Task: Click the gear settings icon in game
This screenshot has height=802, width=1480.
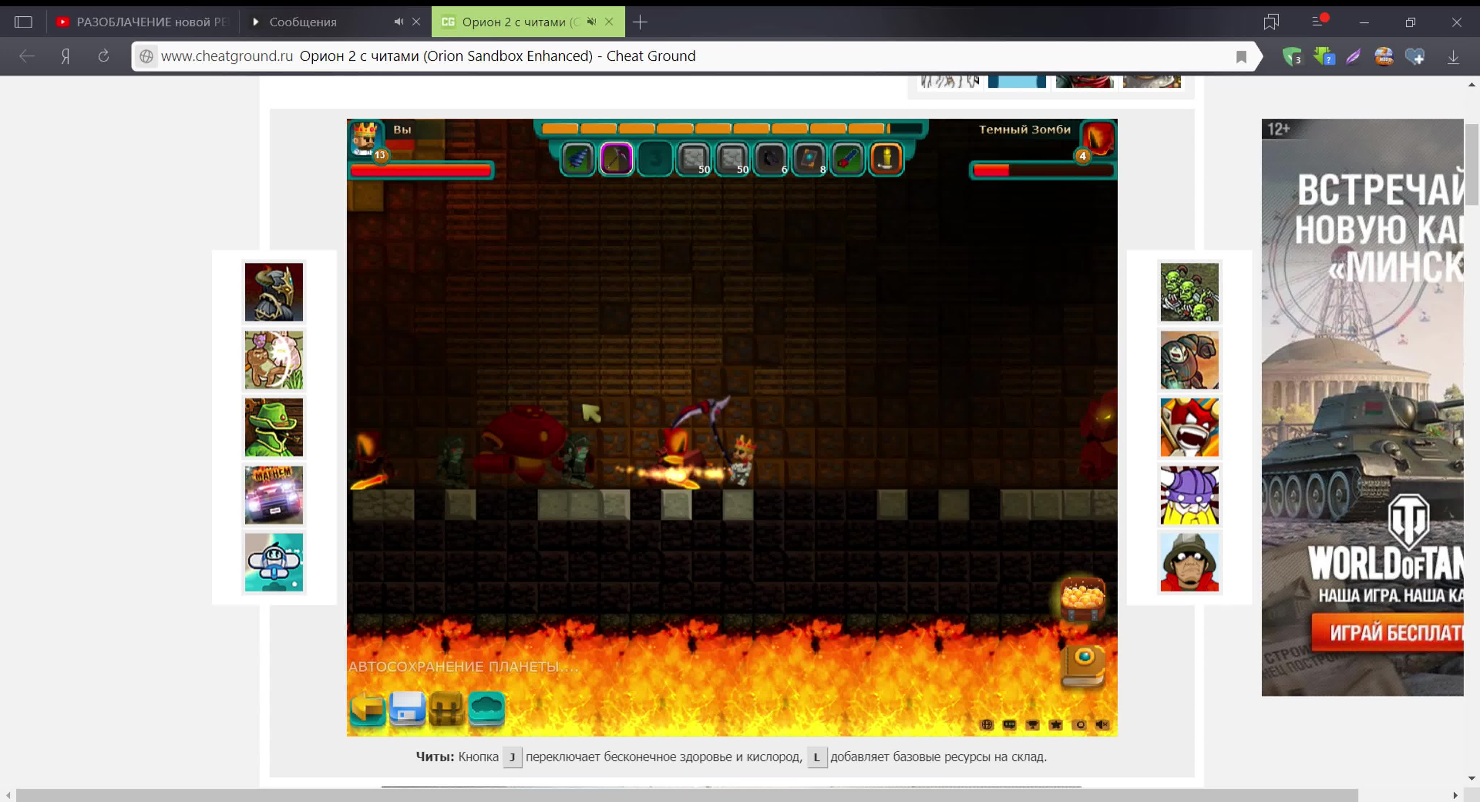Action: tap(1080, 725)
